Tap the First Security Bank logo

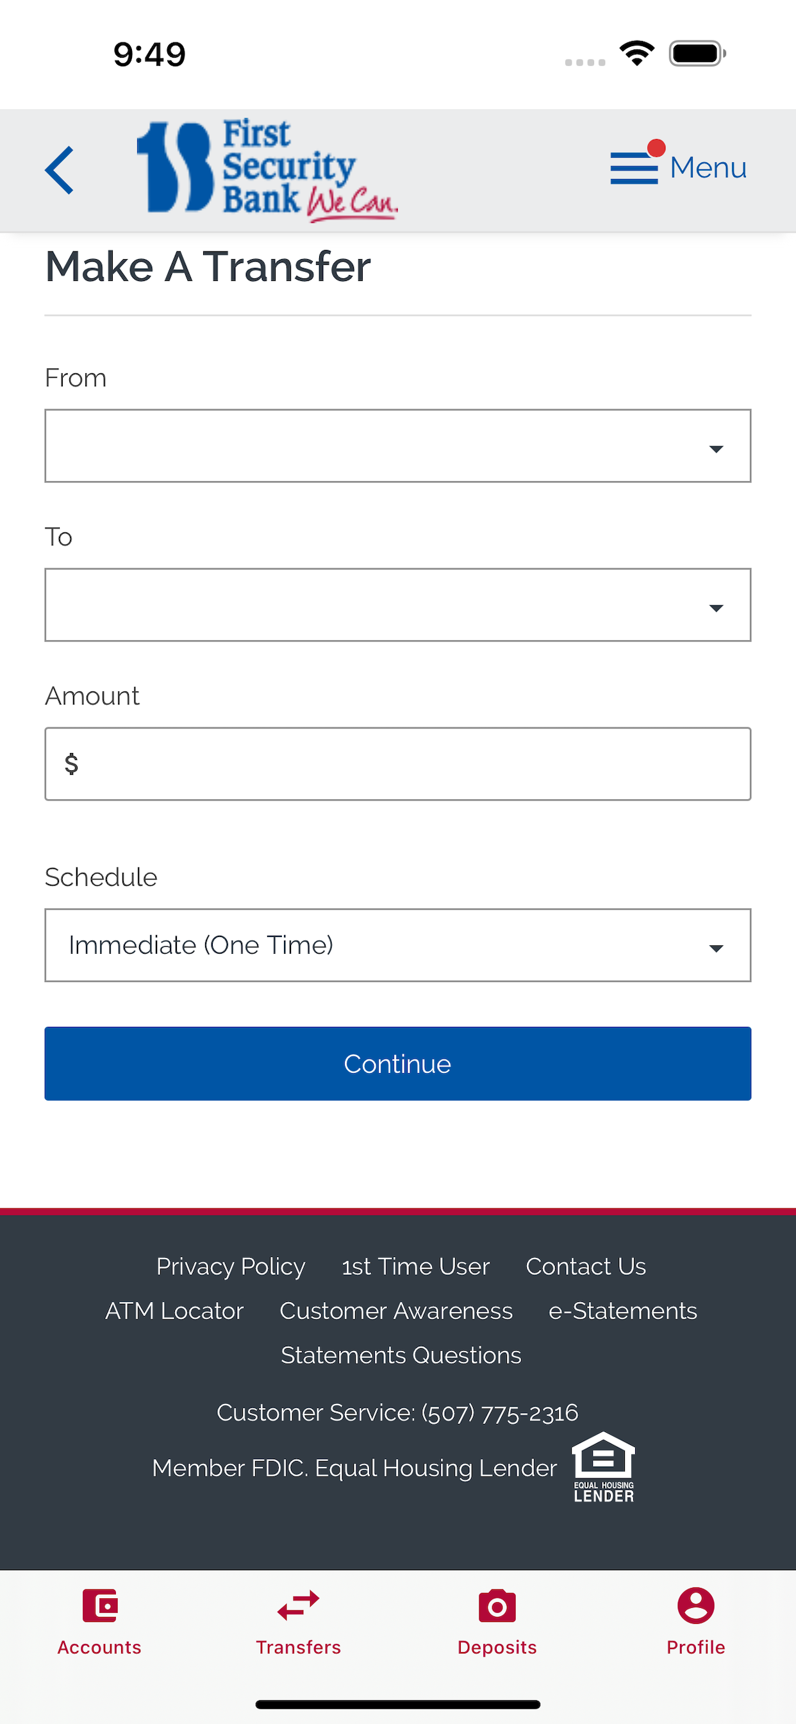[x=267, y=169]
